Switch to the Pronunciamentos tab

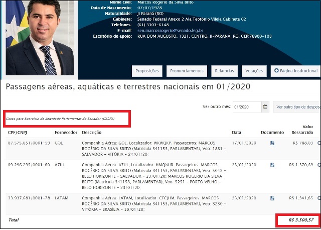tap(186, 71)
